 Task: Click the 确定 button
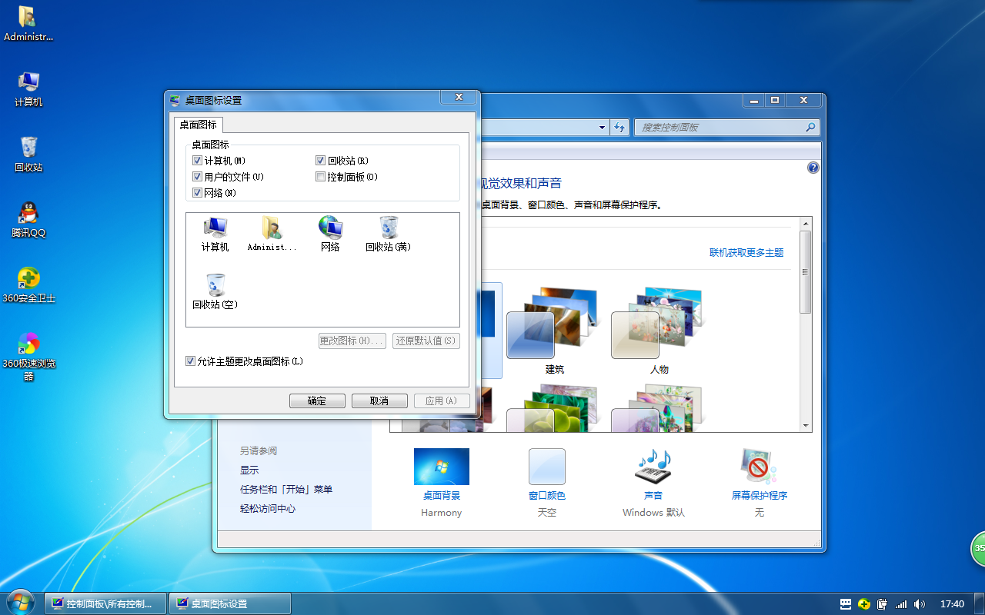(x=317, y=401)
